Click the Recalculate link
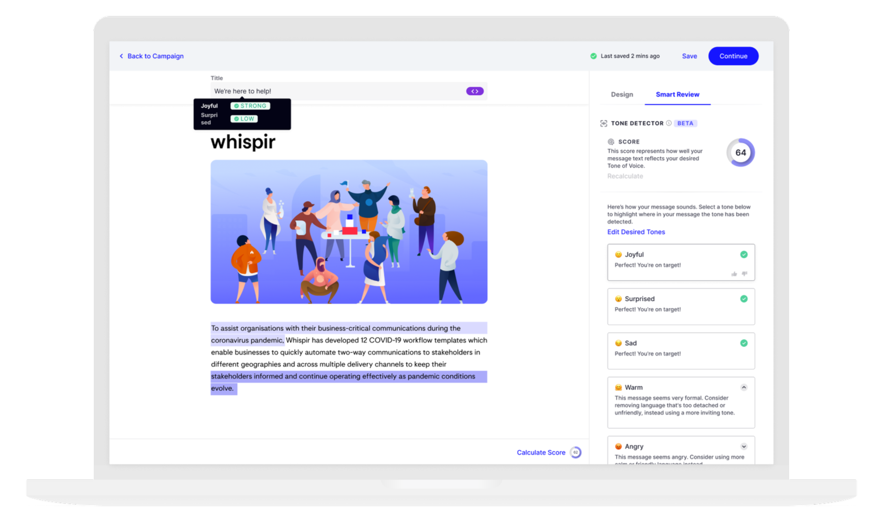 (x=625, y=176)
